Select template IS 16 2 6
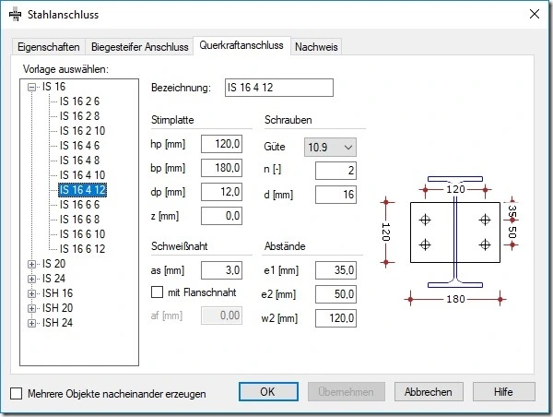This screenshot has width=553, height=417. coord(79,101)
